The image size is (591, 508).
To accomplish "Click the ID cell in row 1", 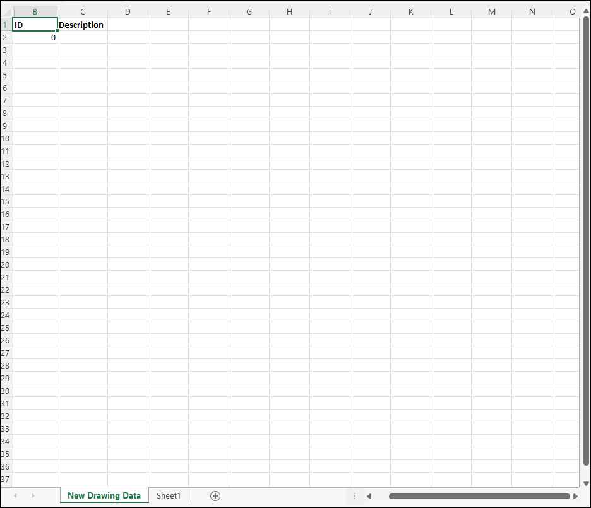I will [35, 25].
